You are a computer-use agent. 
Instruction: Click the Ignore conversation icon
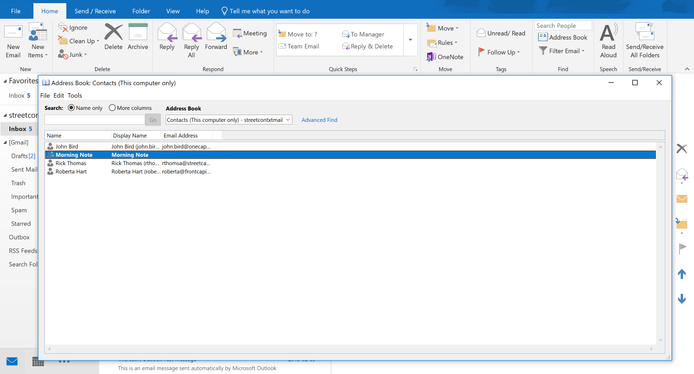[x=63, y=28]
